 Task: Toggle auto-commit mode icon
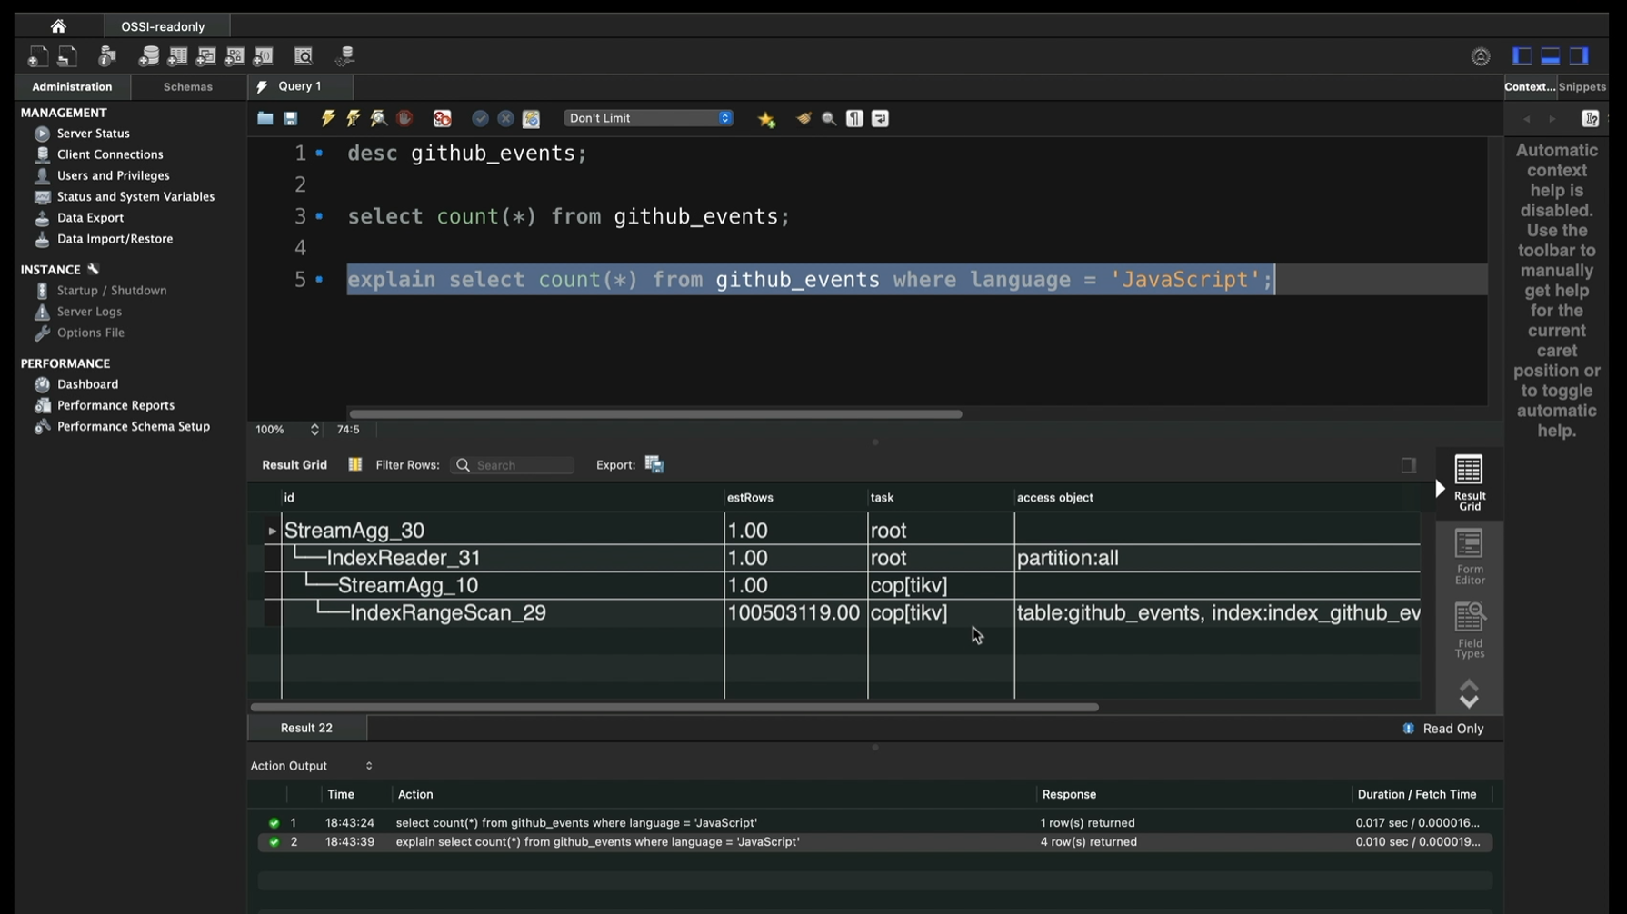click(x=532, y=118)
